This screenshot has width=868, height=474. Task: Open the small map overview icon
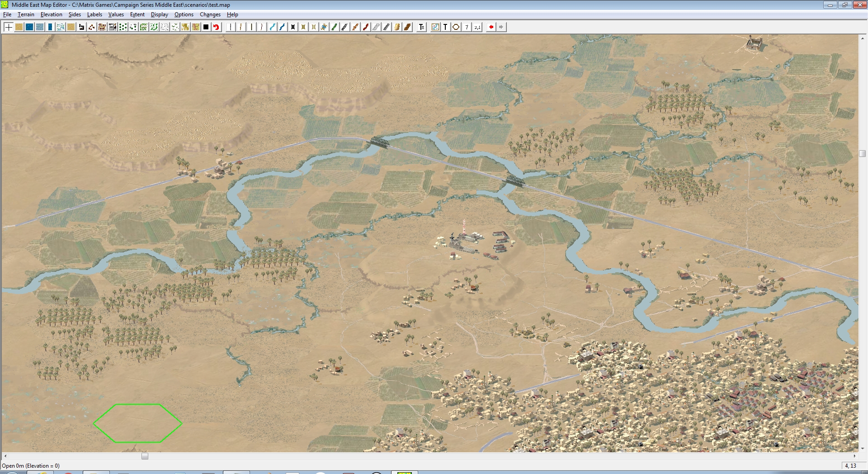tap(435, 27)
